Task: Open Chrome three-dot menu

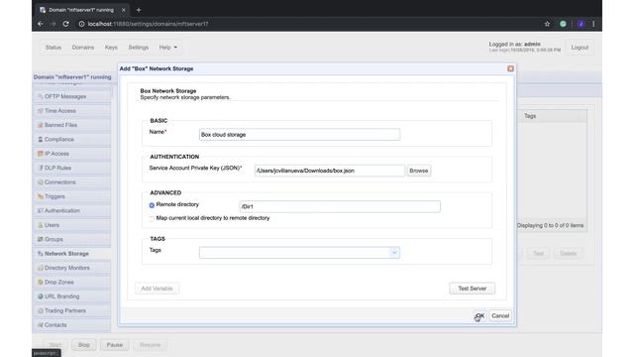Action: pos(593,24)
